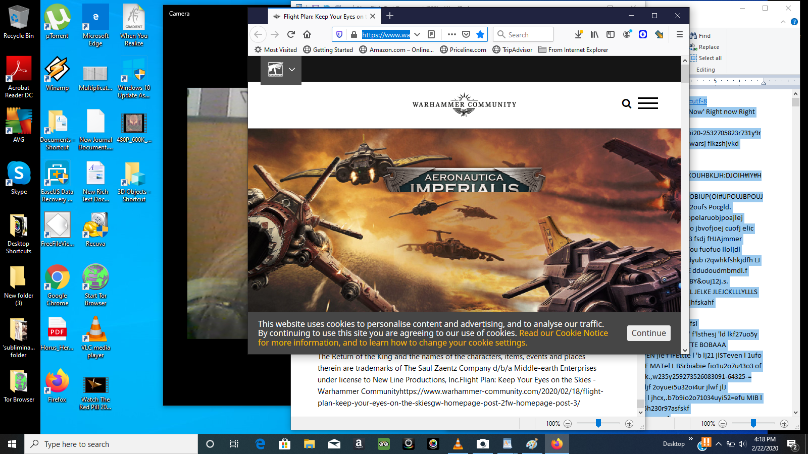Select the Google Chrome desktop shortcut

58,285
